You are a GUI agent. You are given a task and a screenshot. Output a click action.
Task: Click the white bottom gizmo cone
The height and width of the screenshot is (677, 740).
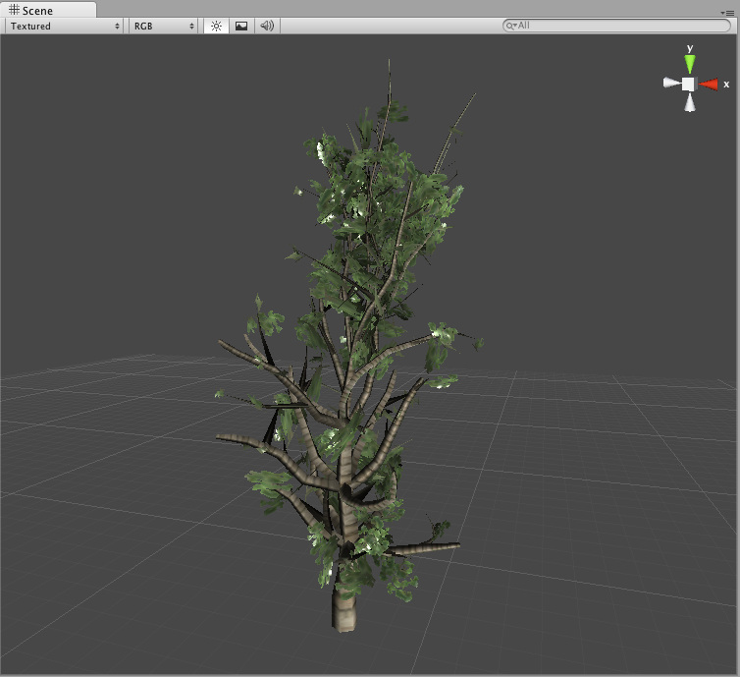[690, 102]
